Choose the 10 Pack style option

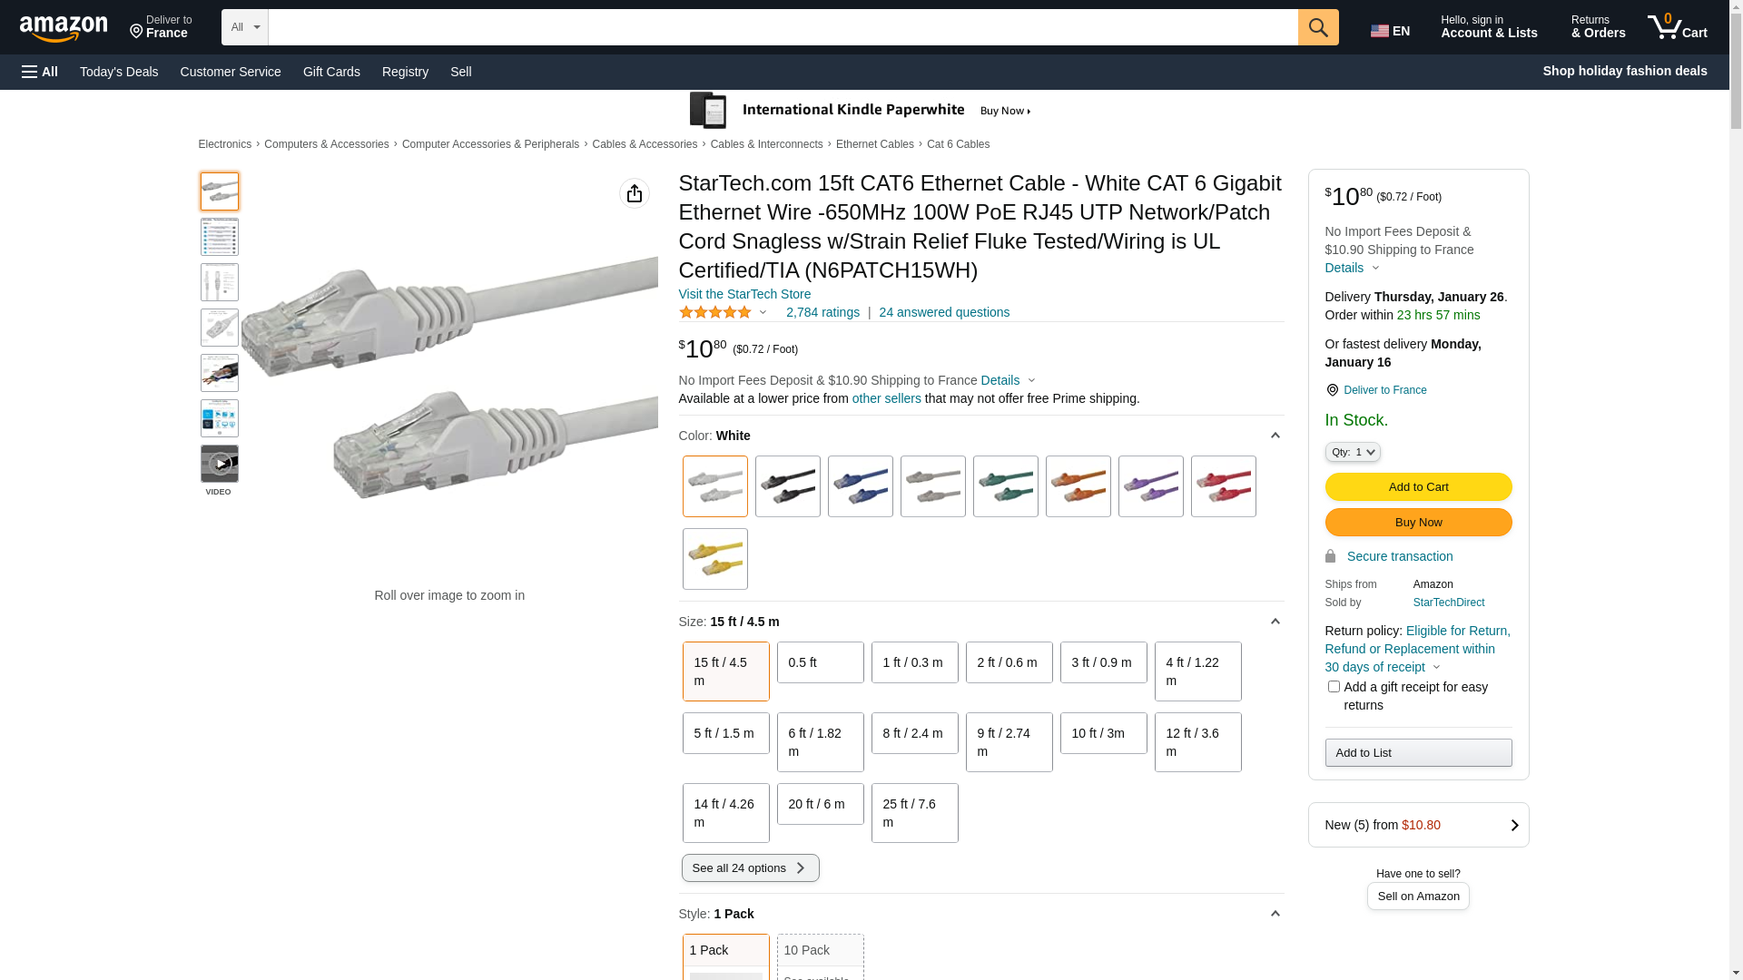[x=820, y=953]
